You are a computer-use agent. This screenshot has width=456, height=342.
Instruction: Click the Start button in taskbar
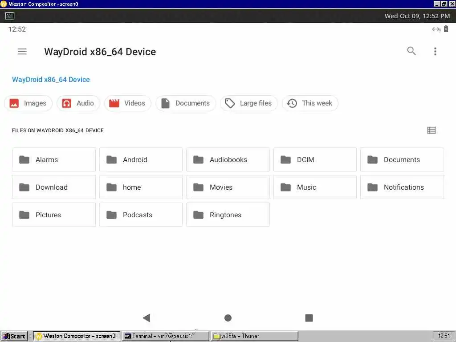click(x=14, y=336)
